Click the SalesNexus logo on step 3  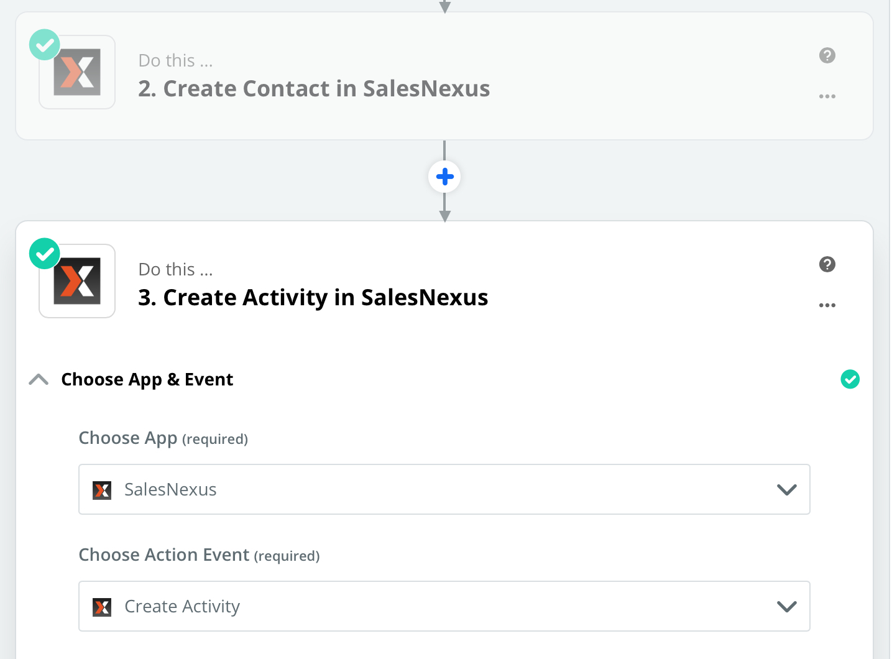pos(77,281)
